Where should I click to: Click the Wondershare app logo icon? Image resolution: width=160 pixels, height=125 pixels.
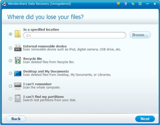4,4
